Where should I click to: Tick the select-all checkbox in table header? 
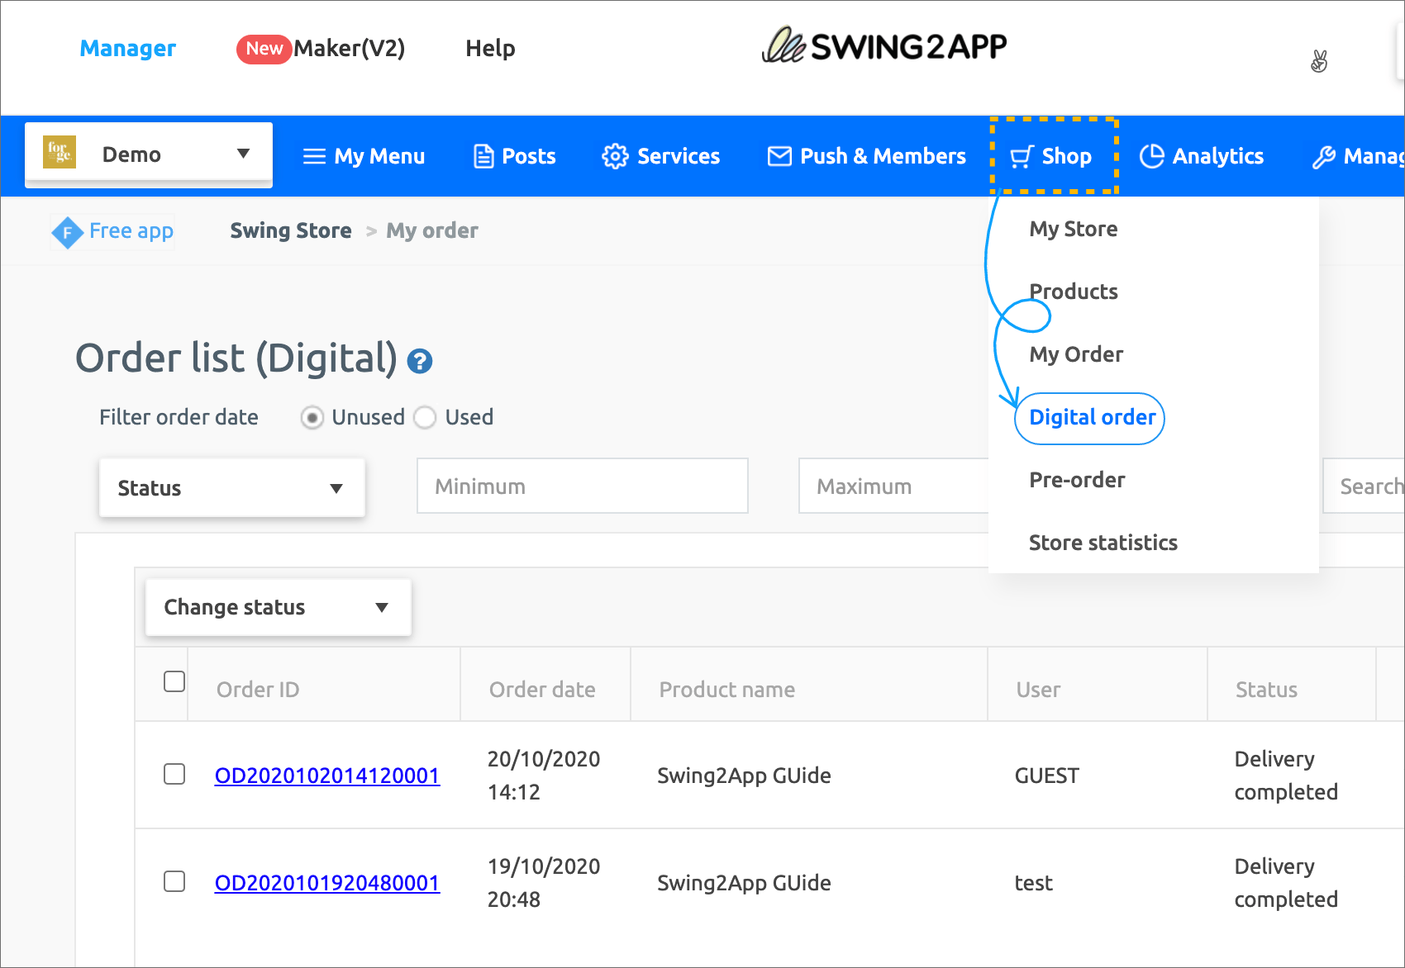(x=174, y=681)
